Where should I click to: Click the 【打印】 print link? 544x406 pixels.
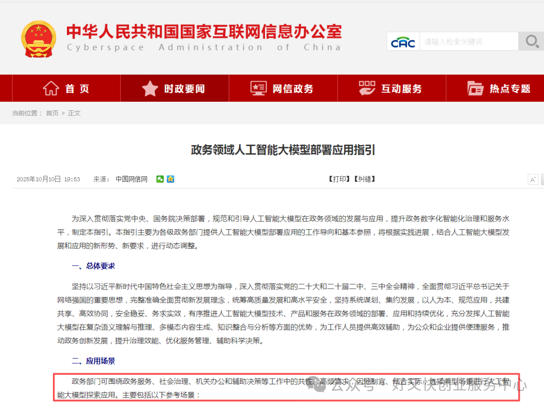pyautogui.click(x=339, y=179)
